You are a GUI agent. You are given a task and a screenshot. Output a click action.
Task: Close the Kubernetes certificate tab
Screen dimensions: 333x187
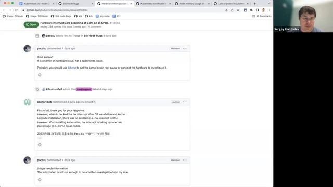(170, 4)
